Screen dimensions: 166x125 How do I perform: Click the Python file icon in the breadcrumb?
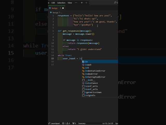pyautogui.click(x=51, y=12)
